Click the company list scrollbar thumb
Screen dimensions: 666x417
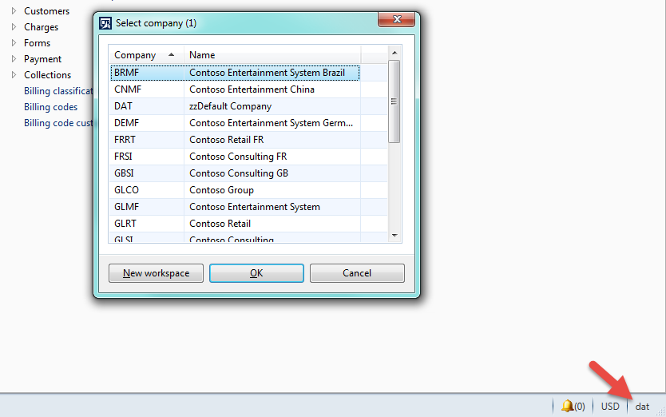pos(394,101)
